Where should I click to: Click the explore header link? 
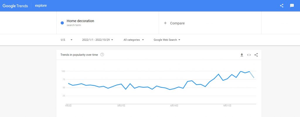(x=41, y=6)
